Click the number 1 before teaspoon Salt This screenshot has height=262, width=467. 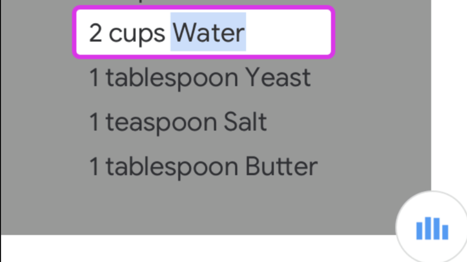click(x=94, y=122)
